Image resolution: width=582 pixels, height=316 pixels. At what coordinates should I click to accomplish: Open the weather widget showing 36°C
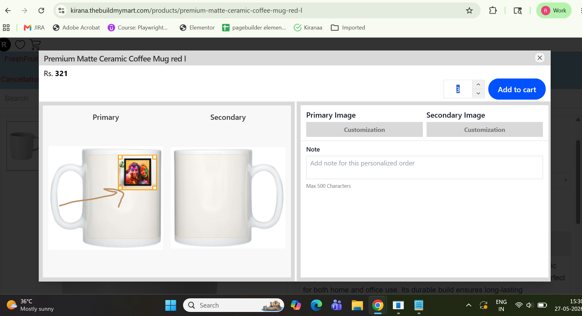tap(30, 305)
